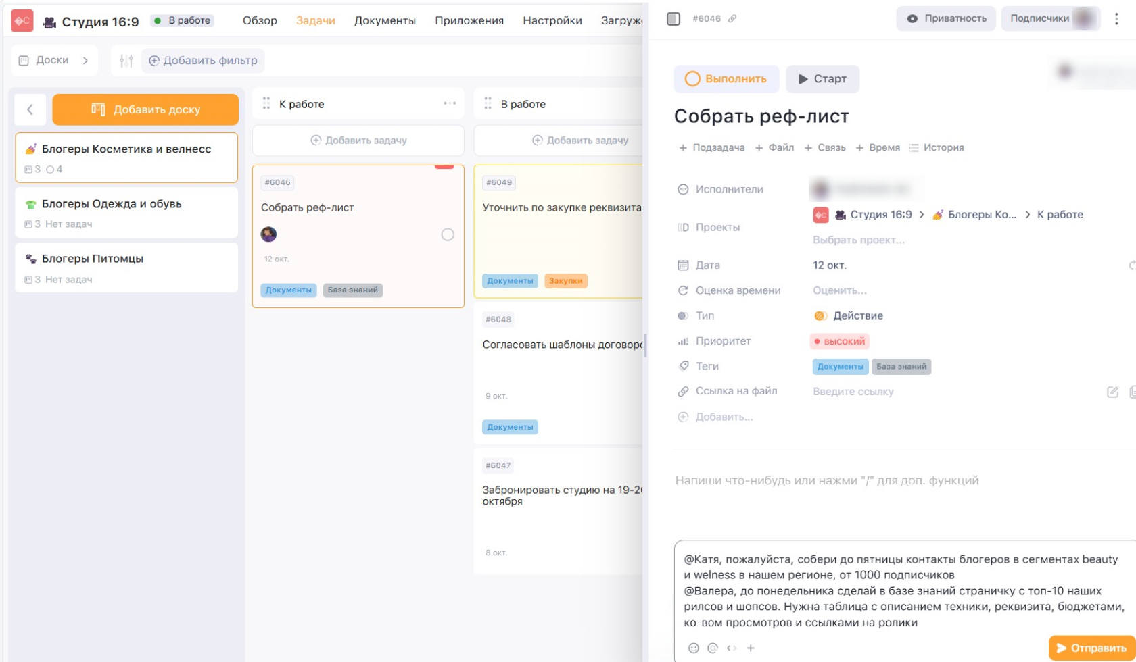
Task: Click the blue Документы tag in Теги row
Action: 840,367
